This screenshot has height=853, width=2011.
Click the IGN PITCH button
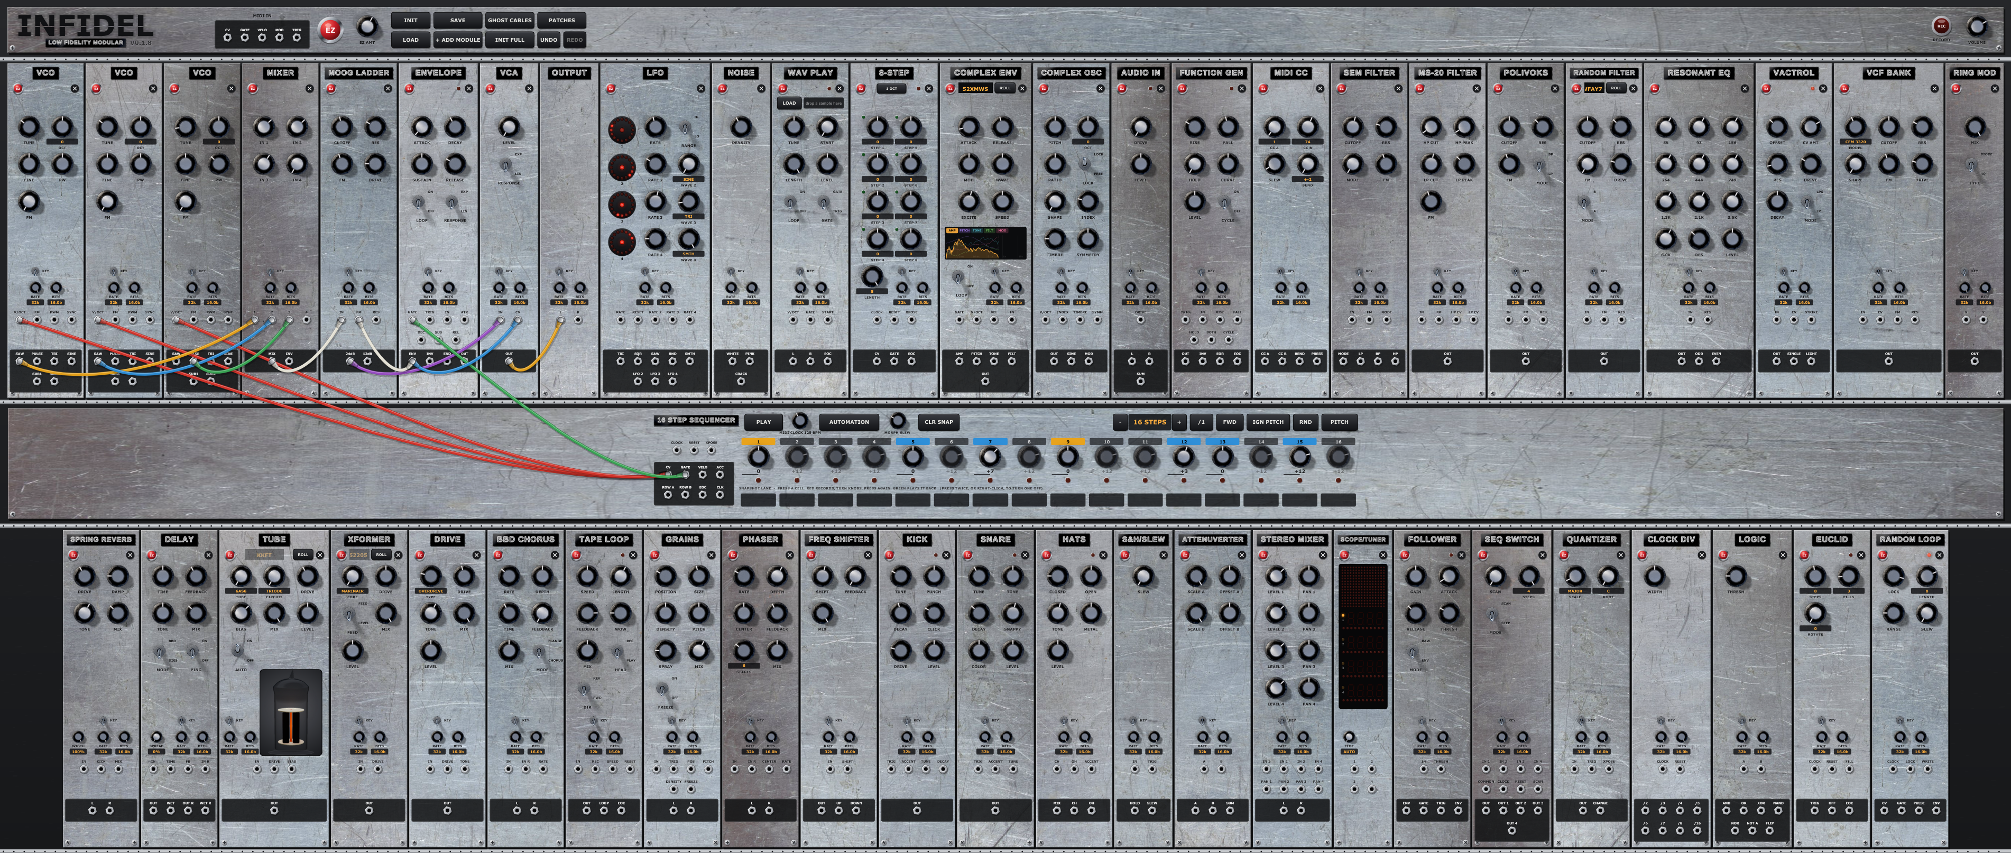(x=1268, y=422)
